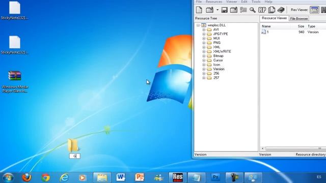Screen dimensions: 326x183
Task: Open the dropdown arrow beside Open file
Action: tap(218, 10)
